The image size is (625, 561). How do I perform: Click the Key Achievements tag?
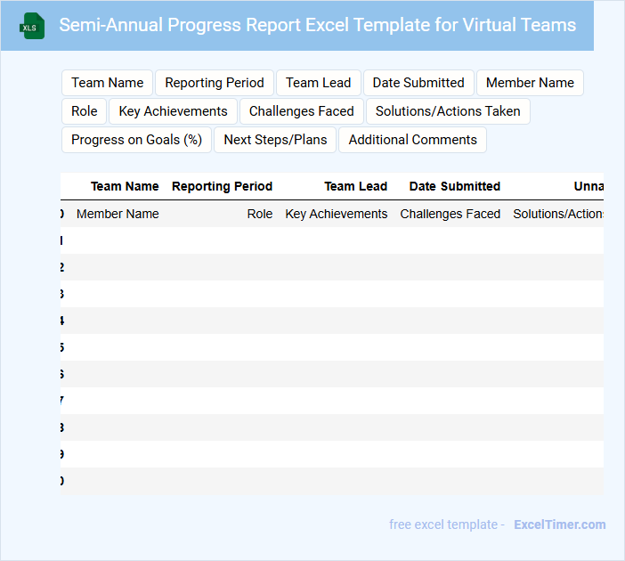point(173,111)
